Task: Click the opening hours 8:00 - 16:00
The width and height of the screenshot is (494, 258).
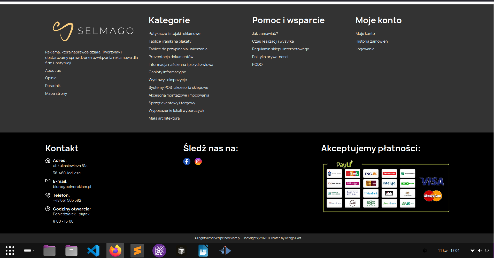Action: (x=63, y=221)
